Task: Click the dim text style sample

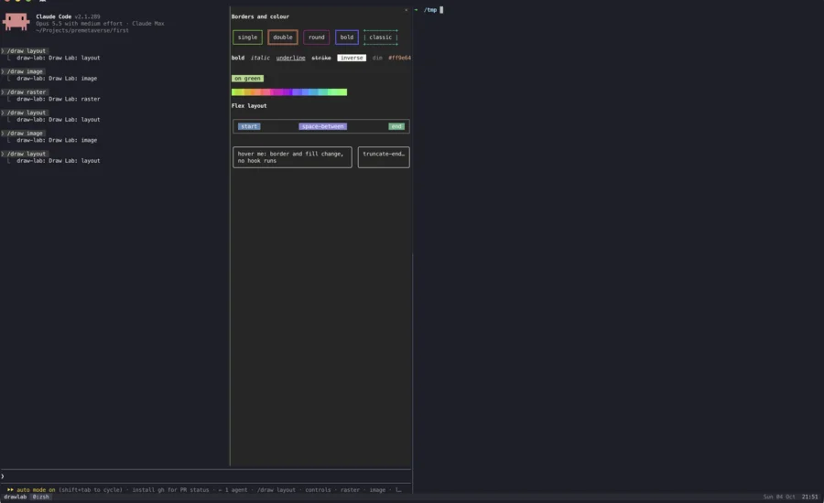Action: (377, 58)
